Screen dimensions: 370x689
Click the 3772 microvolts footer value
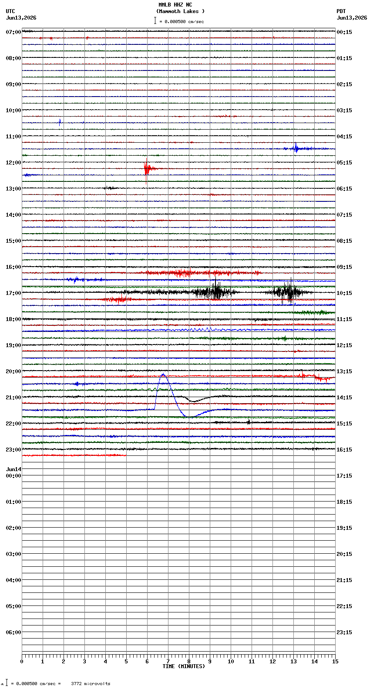click(x=91, y=683)
